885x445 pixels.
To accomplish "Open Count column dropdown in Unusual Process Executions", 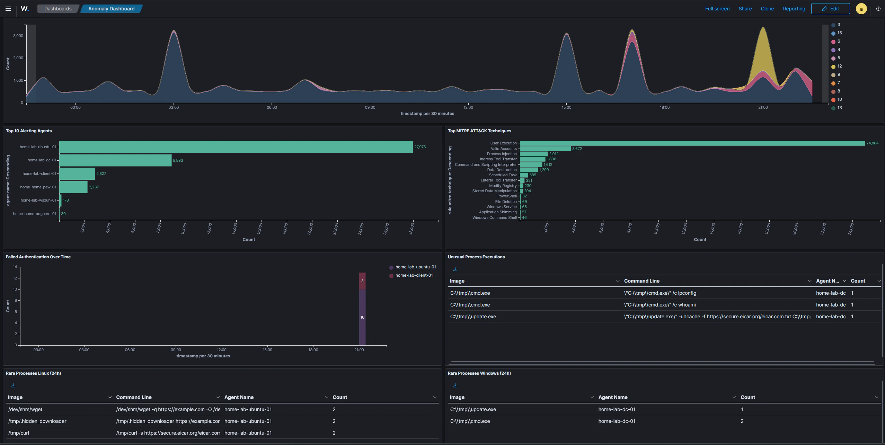I will [x=879, y=281].
